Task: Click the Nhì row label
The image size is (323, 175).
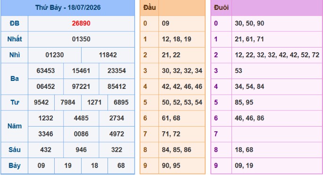Action: click(x=15, y=55)
